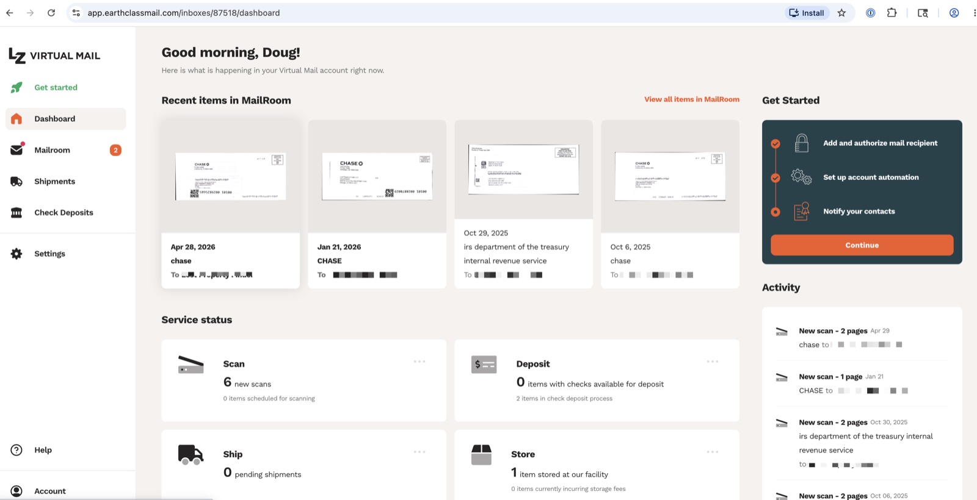Open the Scan card three-dot menu
This screenshot has width=977, height=500.
(x=419, y=362)
